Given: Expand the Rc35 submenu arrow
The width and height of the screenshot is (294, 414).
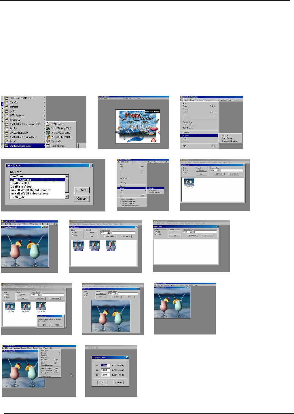Looking at the screenshot, I should 44,111.
